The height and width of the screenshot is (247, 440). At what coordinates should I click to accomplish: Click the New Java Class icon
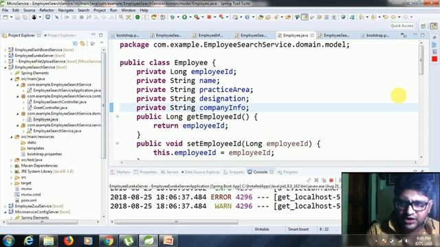coord(247,17)
